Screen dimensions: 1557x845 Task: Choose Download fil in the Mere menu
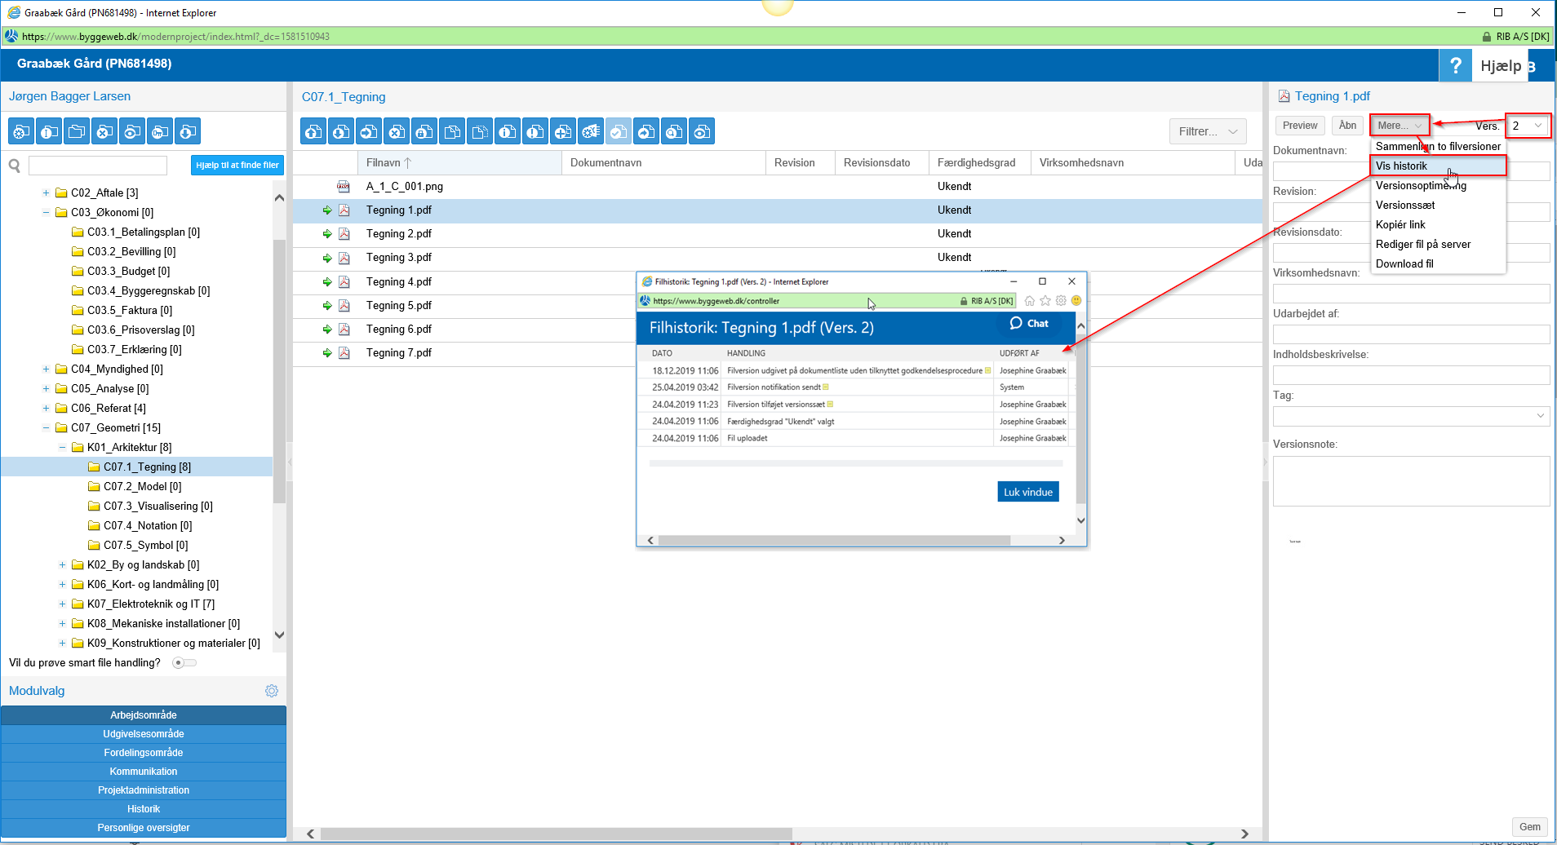point(1404,264)
